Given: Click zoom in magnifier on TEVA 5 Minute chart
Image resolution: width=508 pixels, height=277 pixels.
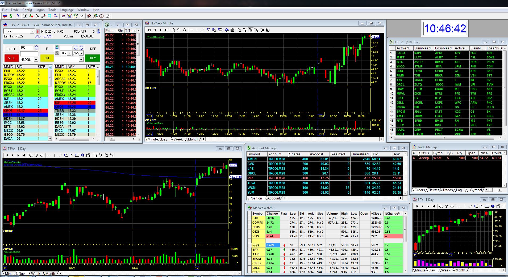Looking at the screenshot, I should pyautogui.click(x=173, y=30).
